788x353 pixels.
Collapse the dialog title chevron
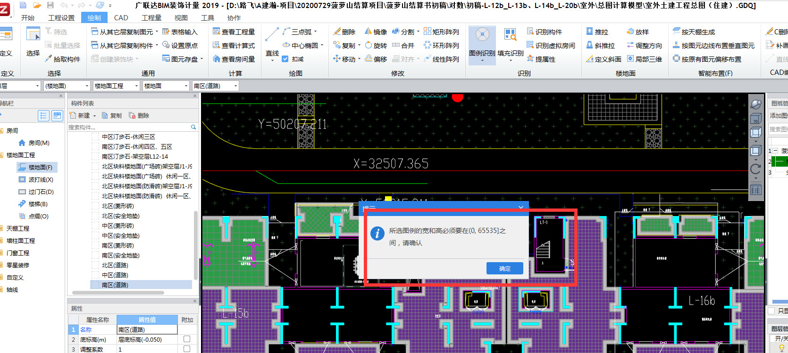(x=520, y=207)
